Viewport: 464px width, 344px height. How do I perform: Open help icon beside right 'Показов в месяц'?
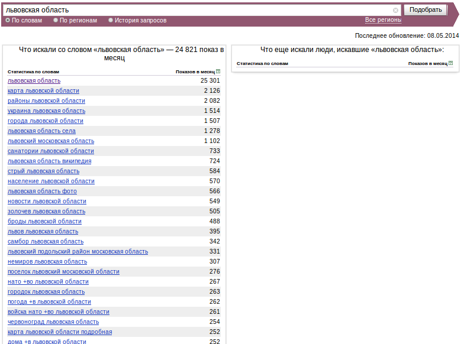coord(451,63)
